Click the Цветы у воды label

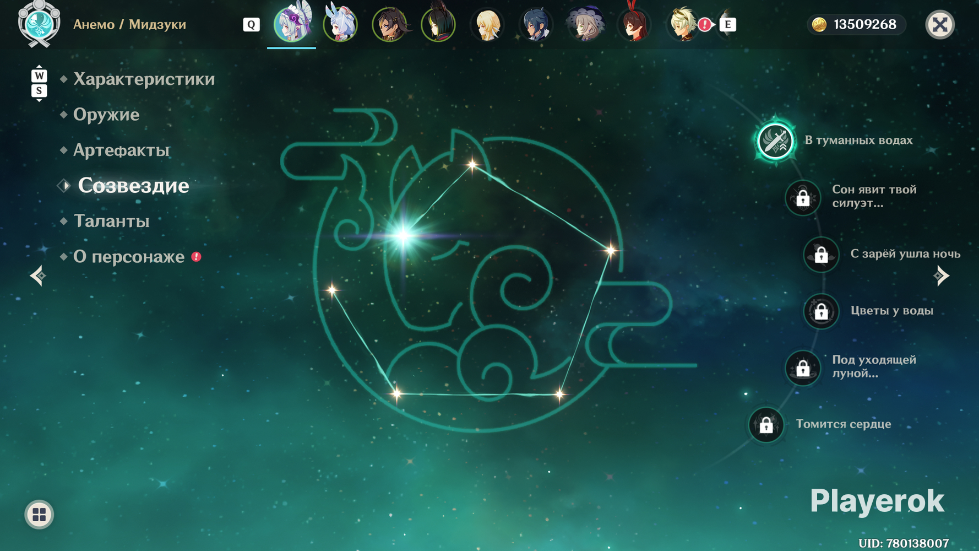click(891, 311)
